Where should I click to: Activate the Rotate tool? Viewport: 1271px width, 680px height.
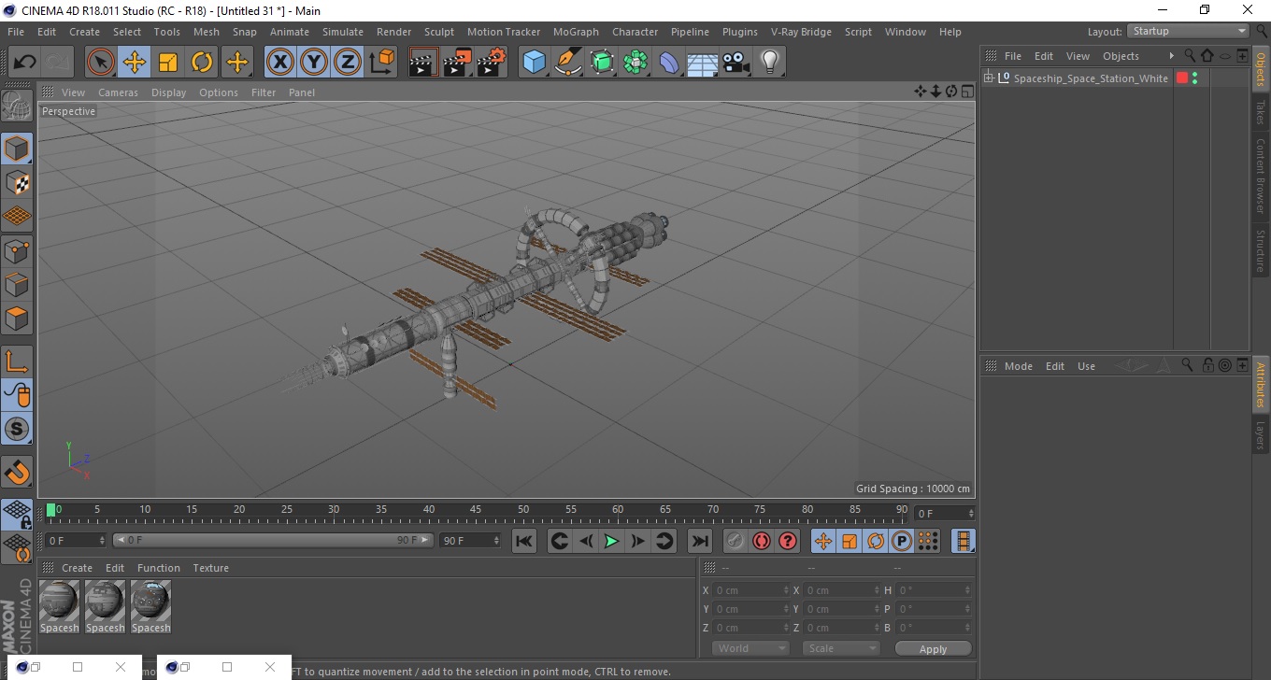pos(202,63)
